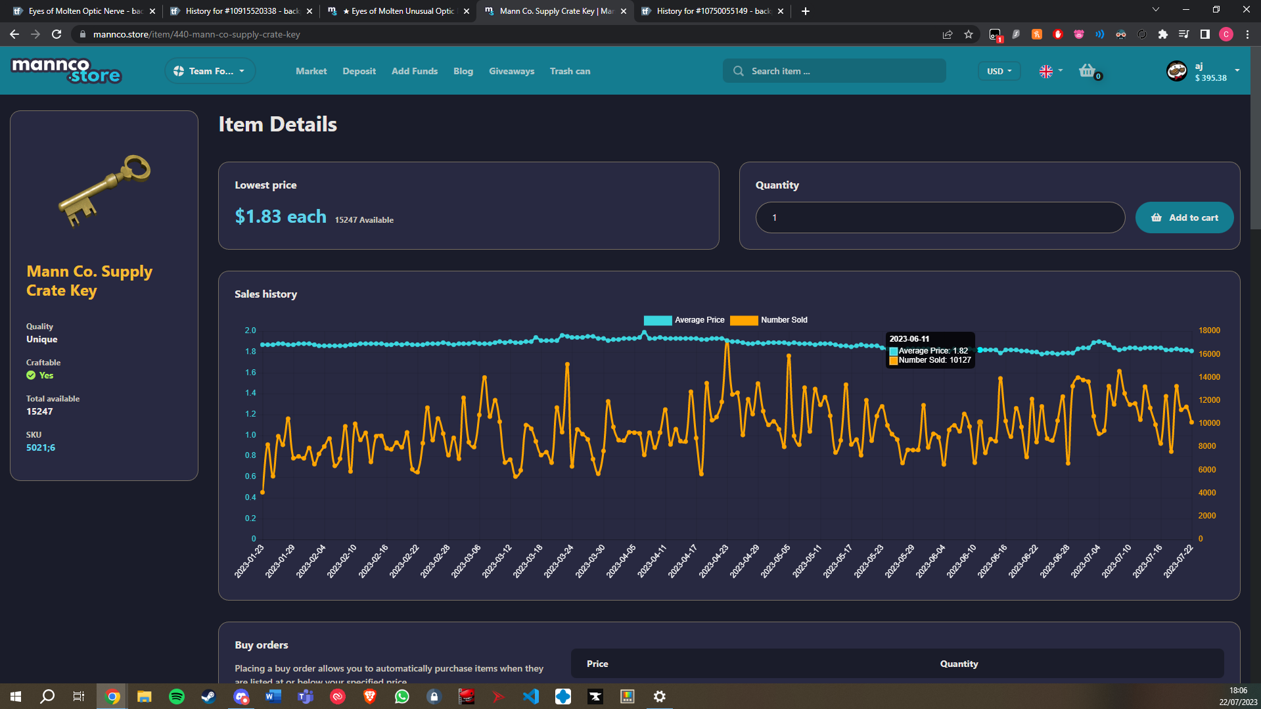Expand the account menu arrow
The height and width of the screenshot is (709, 1261).
click(x=1237, y=70)
